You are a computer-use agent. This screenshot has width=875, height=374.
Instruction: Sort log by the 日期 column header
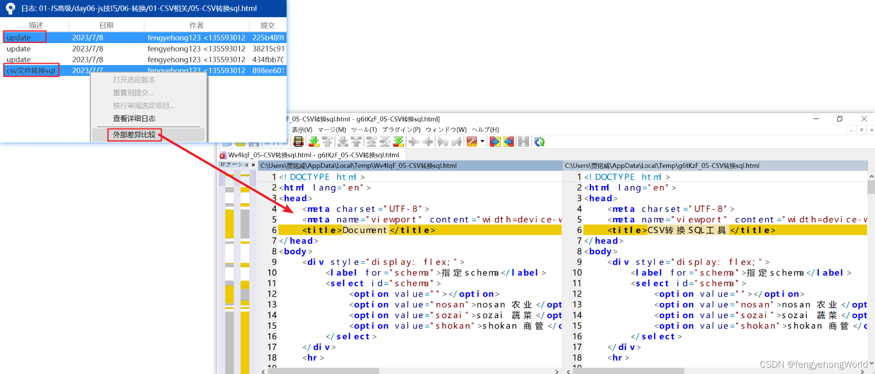point(106,25)
